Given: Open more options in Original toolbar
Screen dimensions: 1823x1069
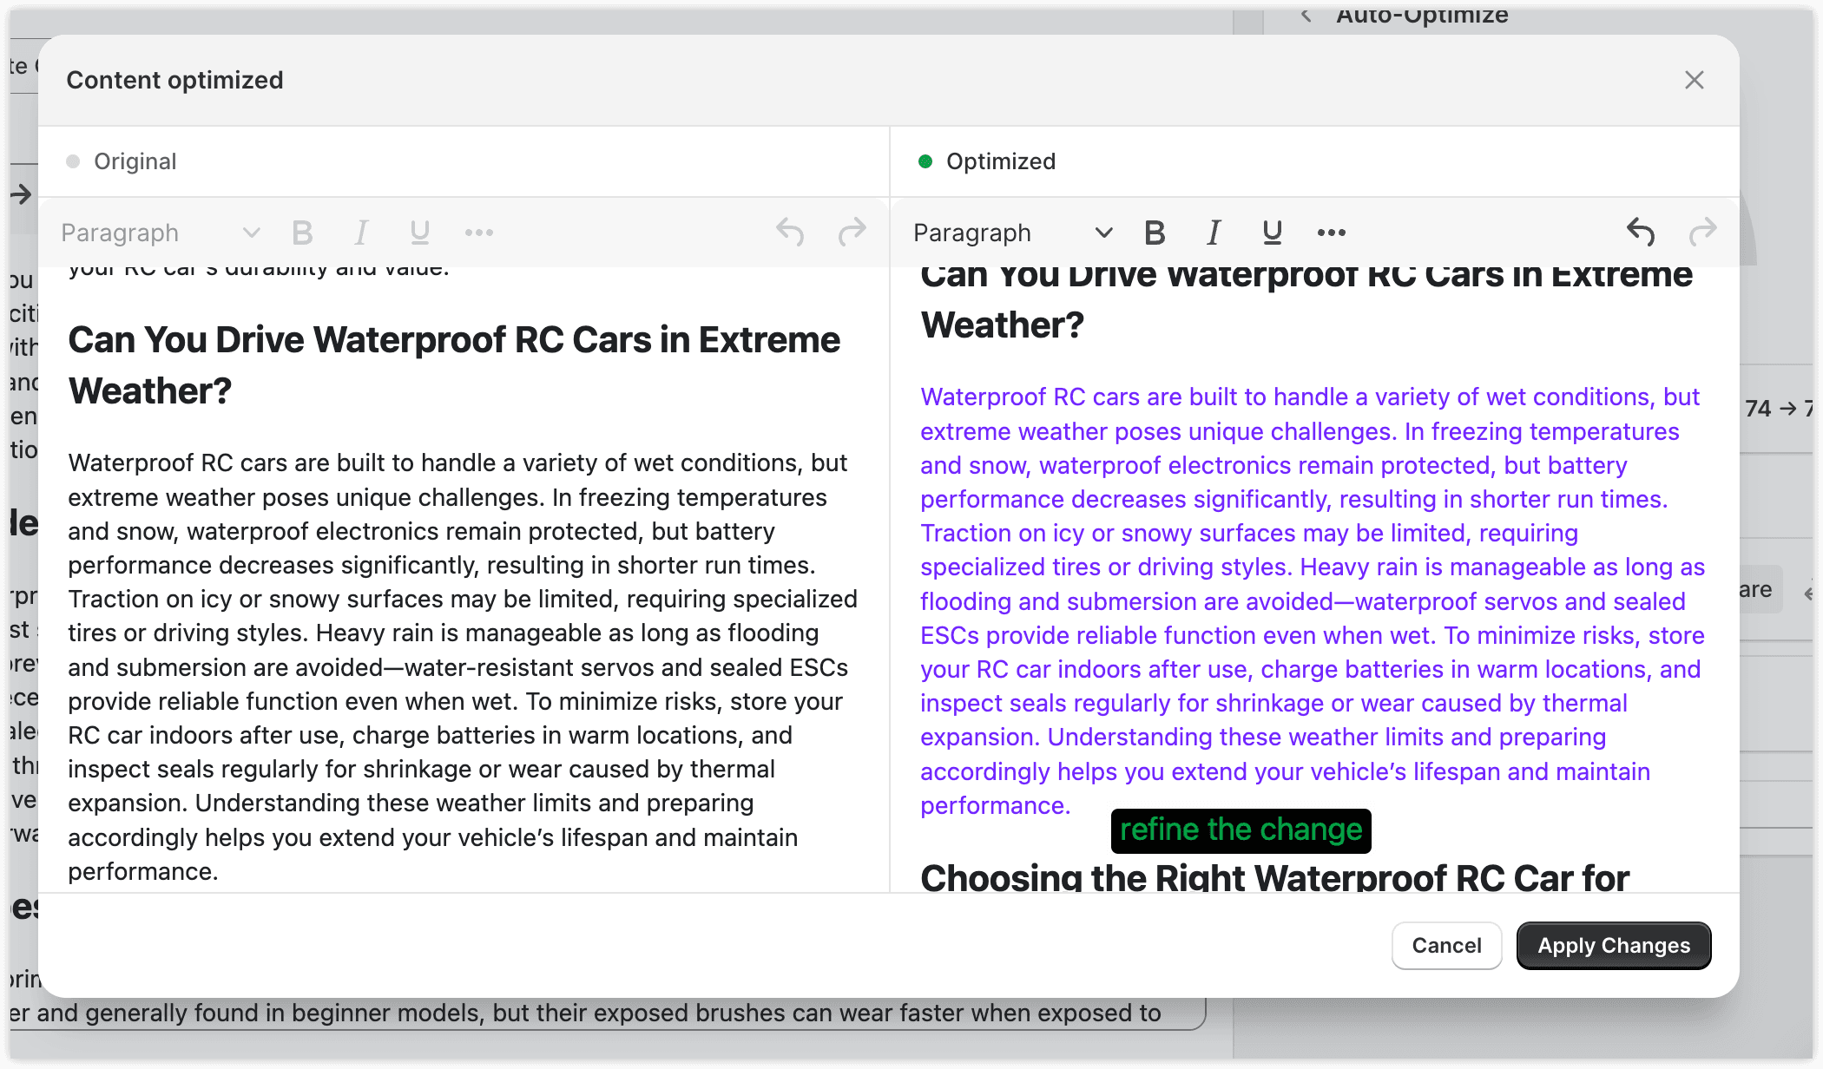Looking at the screenshot, I should click(x=479, y=233).
